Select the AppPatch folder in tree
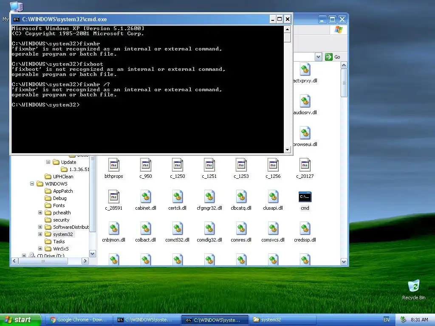 tap(59, 191)
